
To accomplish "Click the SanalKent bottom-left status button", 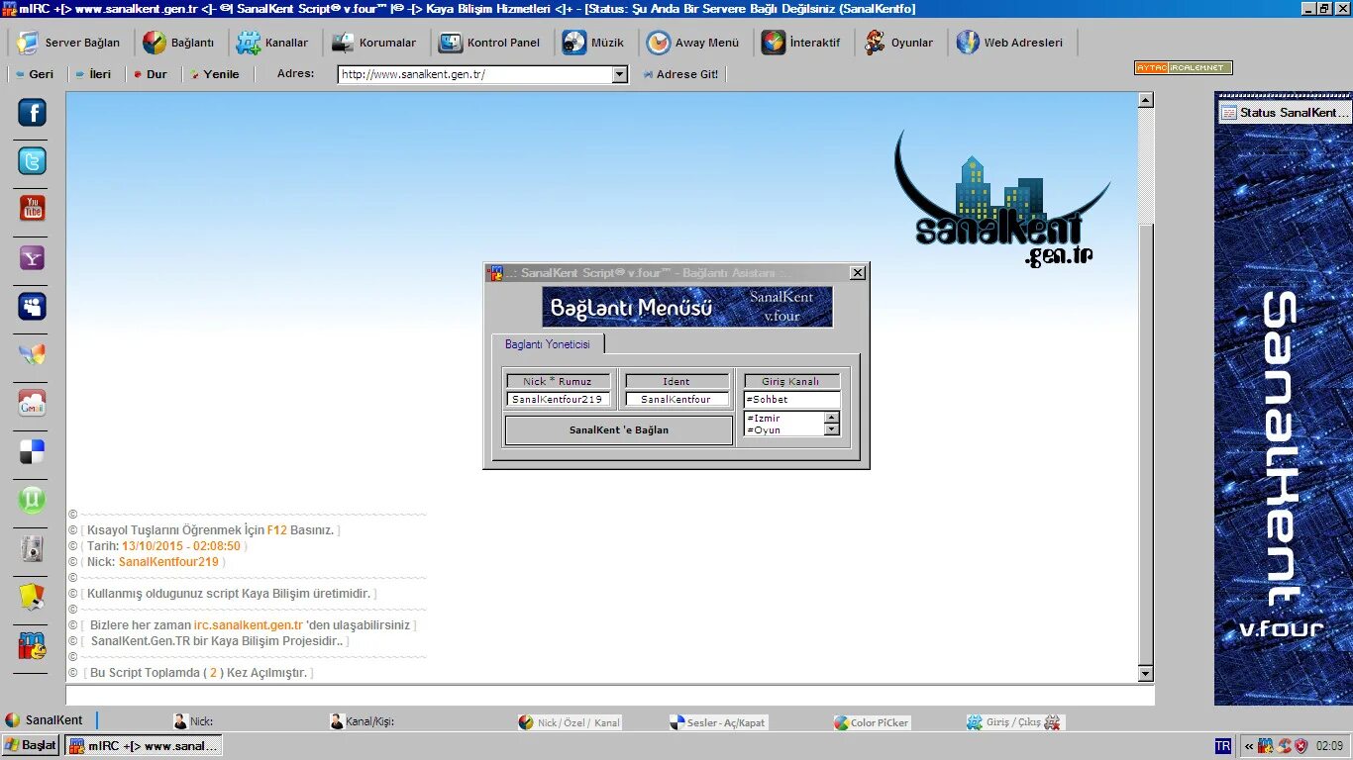I will [46, 720].
